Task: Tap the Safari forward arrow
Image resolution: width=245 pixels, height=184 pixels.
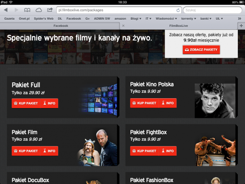Action: tap(17, 10)
